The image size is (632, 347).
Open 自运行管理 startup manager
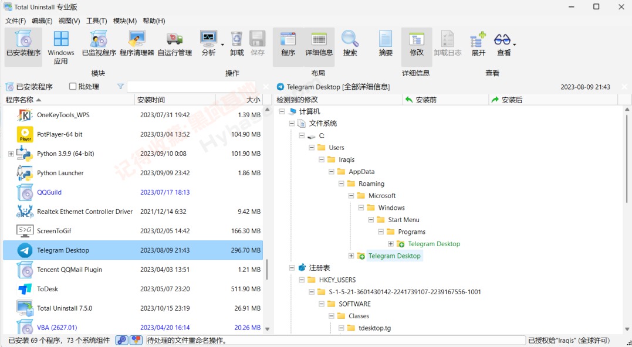[174, 43]
